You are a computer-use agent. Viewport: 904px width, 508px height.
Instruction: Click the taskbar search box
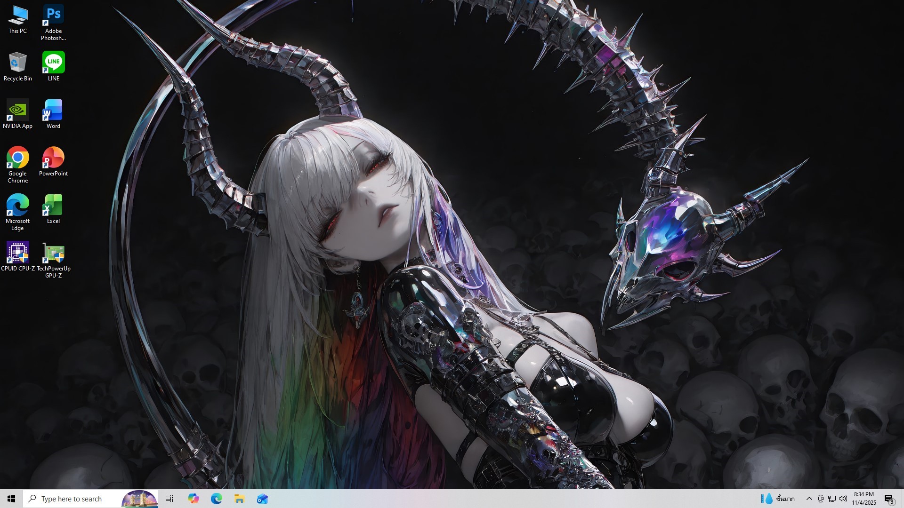pos(75,499)
